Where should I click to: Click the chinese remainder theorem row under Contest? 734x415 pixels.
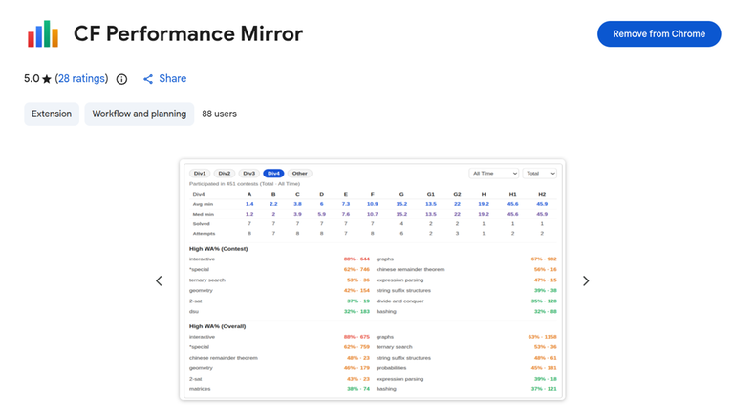tap(466, 270)
